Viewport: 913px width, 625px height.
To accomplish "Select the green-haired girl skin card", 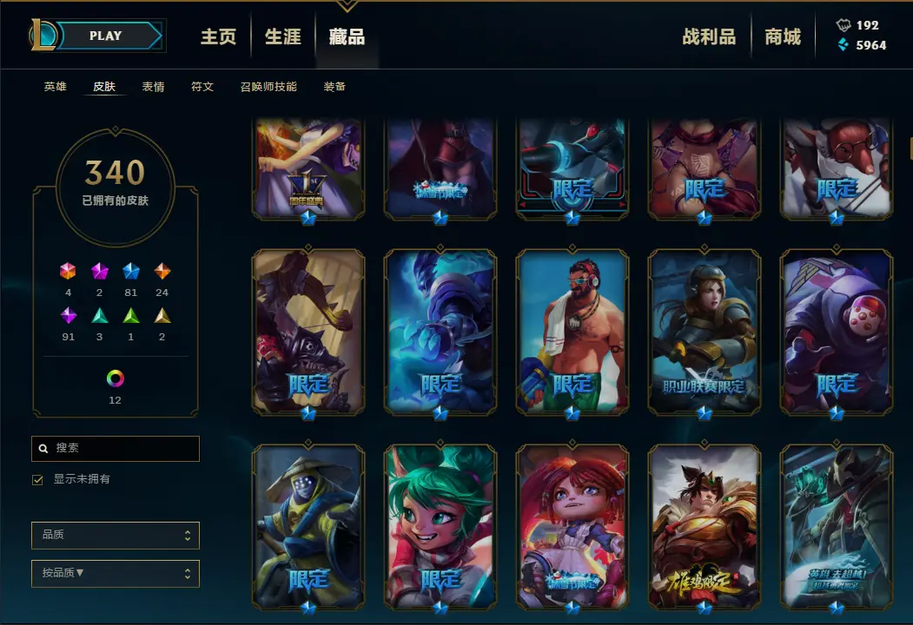I will point(440,527).
